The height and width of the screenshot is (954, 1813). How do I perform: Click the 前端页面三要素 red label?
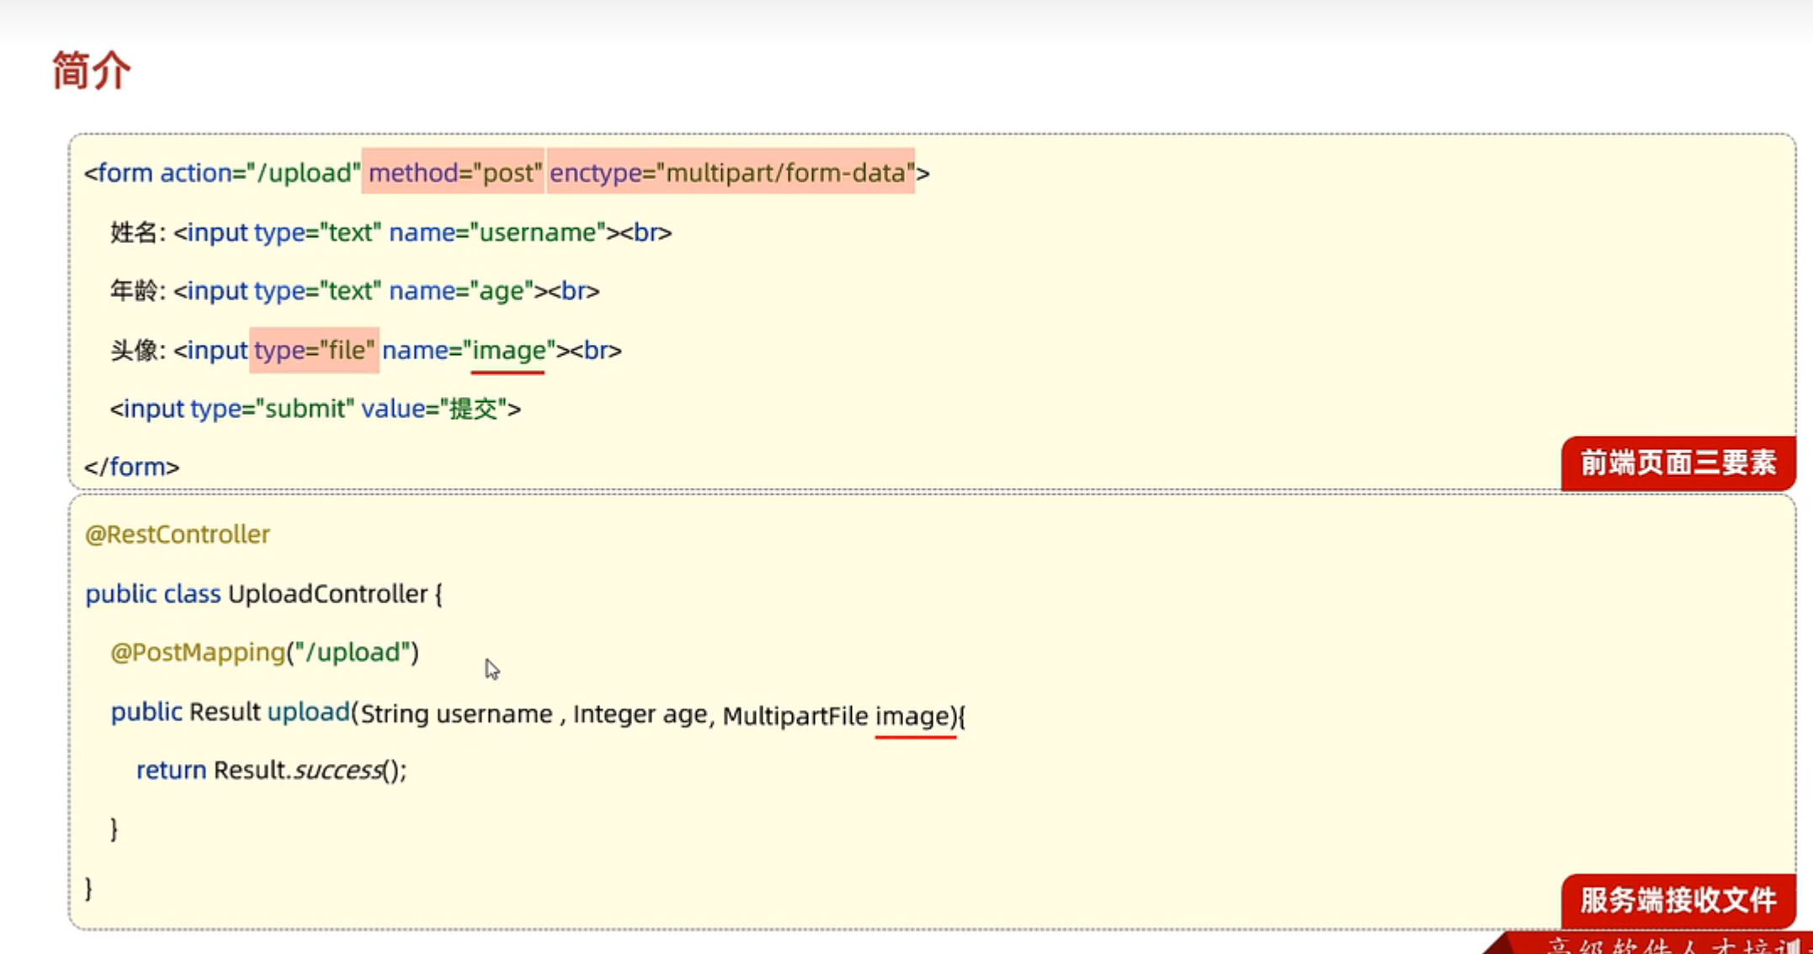1677,463
